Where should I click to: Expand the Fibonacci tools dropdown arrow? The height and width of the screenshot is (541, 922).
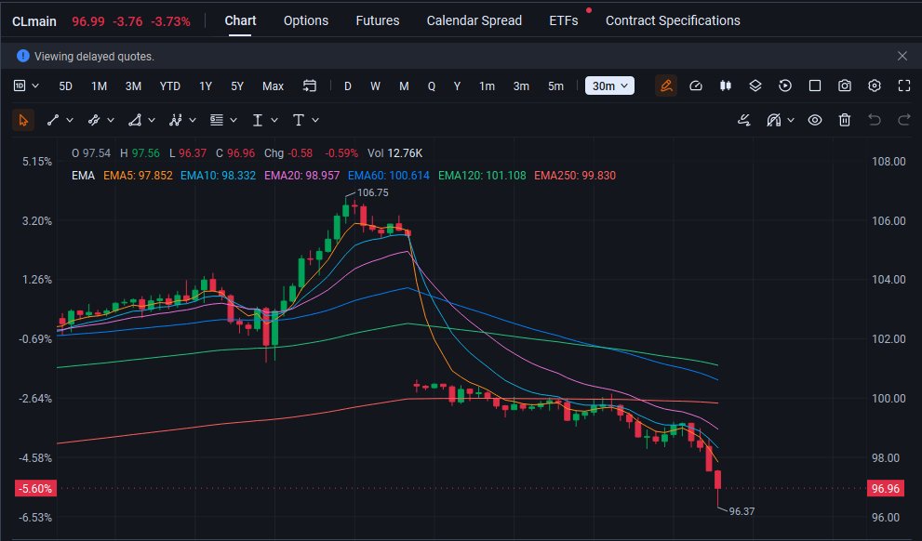click(234, 120)
